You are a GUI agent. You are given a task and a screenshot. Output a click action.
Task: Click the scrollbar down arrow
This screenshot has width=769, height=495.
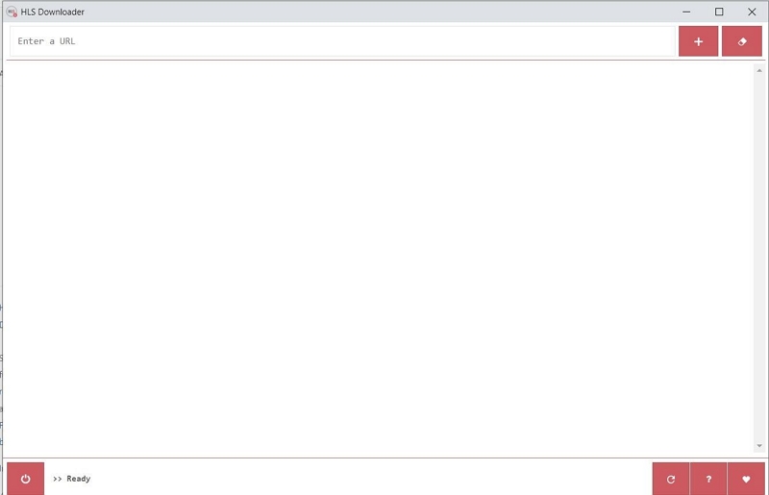pyautogui.click(x=759, y=446)
